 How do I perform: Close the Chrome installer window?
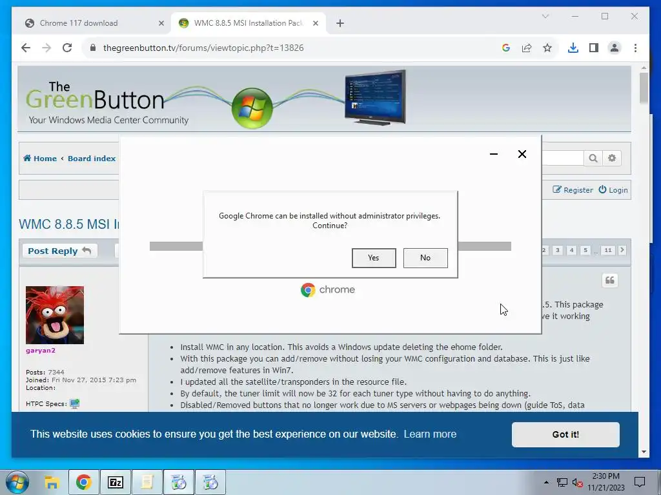point(522,154)
